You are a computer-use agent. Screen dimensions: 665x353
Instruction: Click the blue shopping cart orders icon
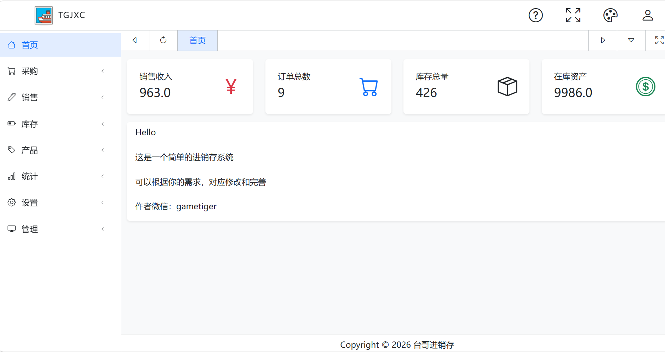369,87
